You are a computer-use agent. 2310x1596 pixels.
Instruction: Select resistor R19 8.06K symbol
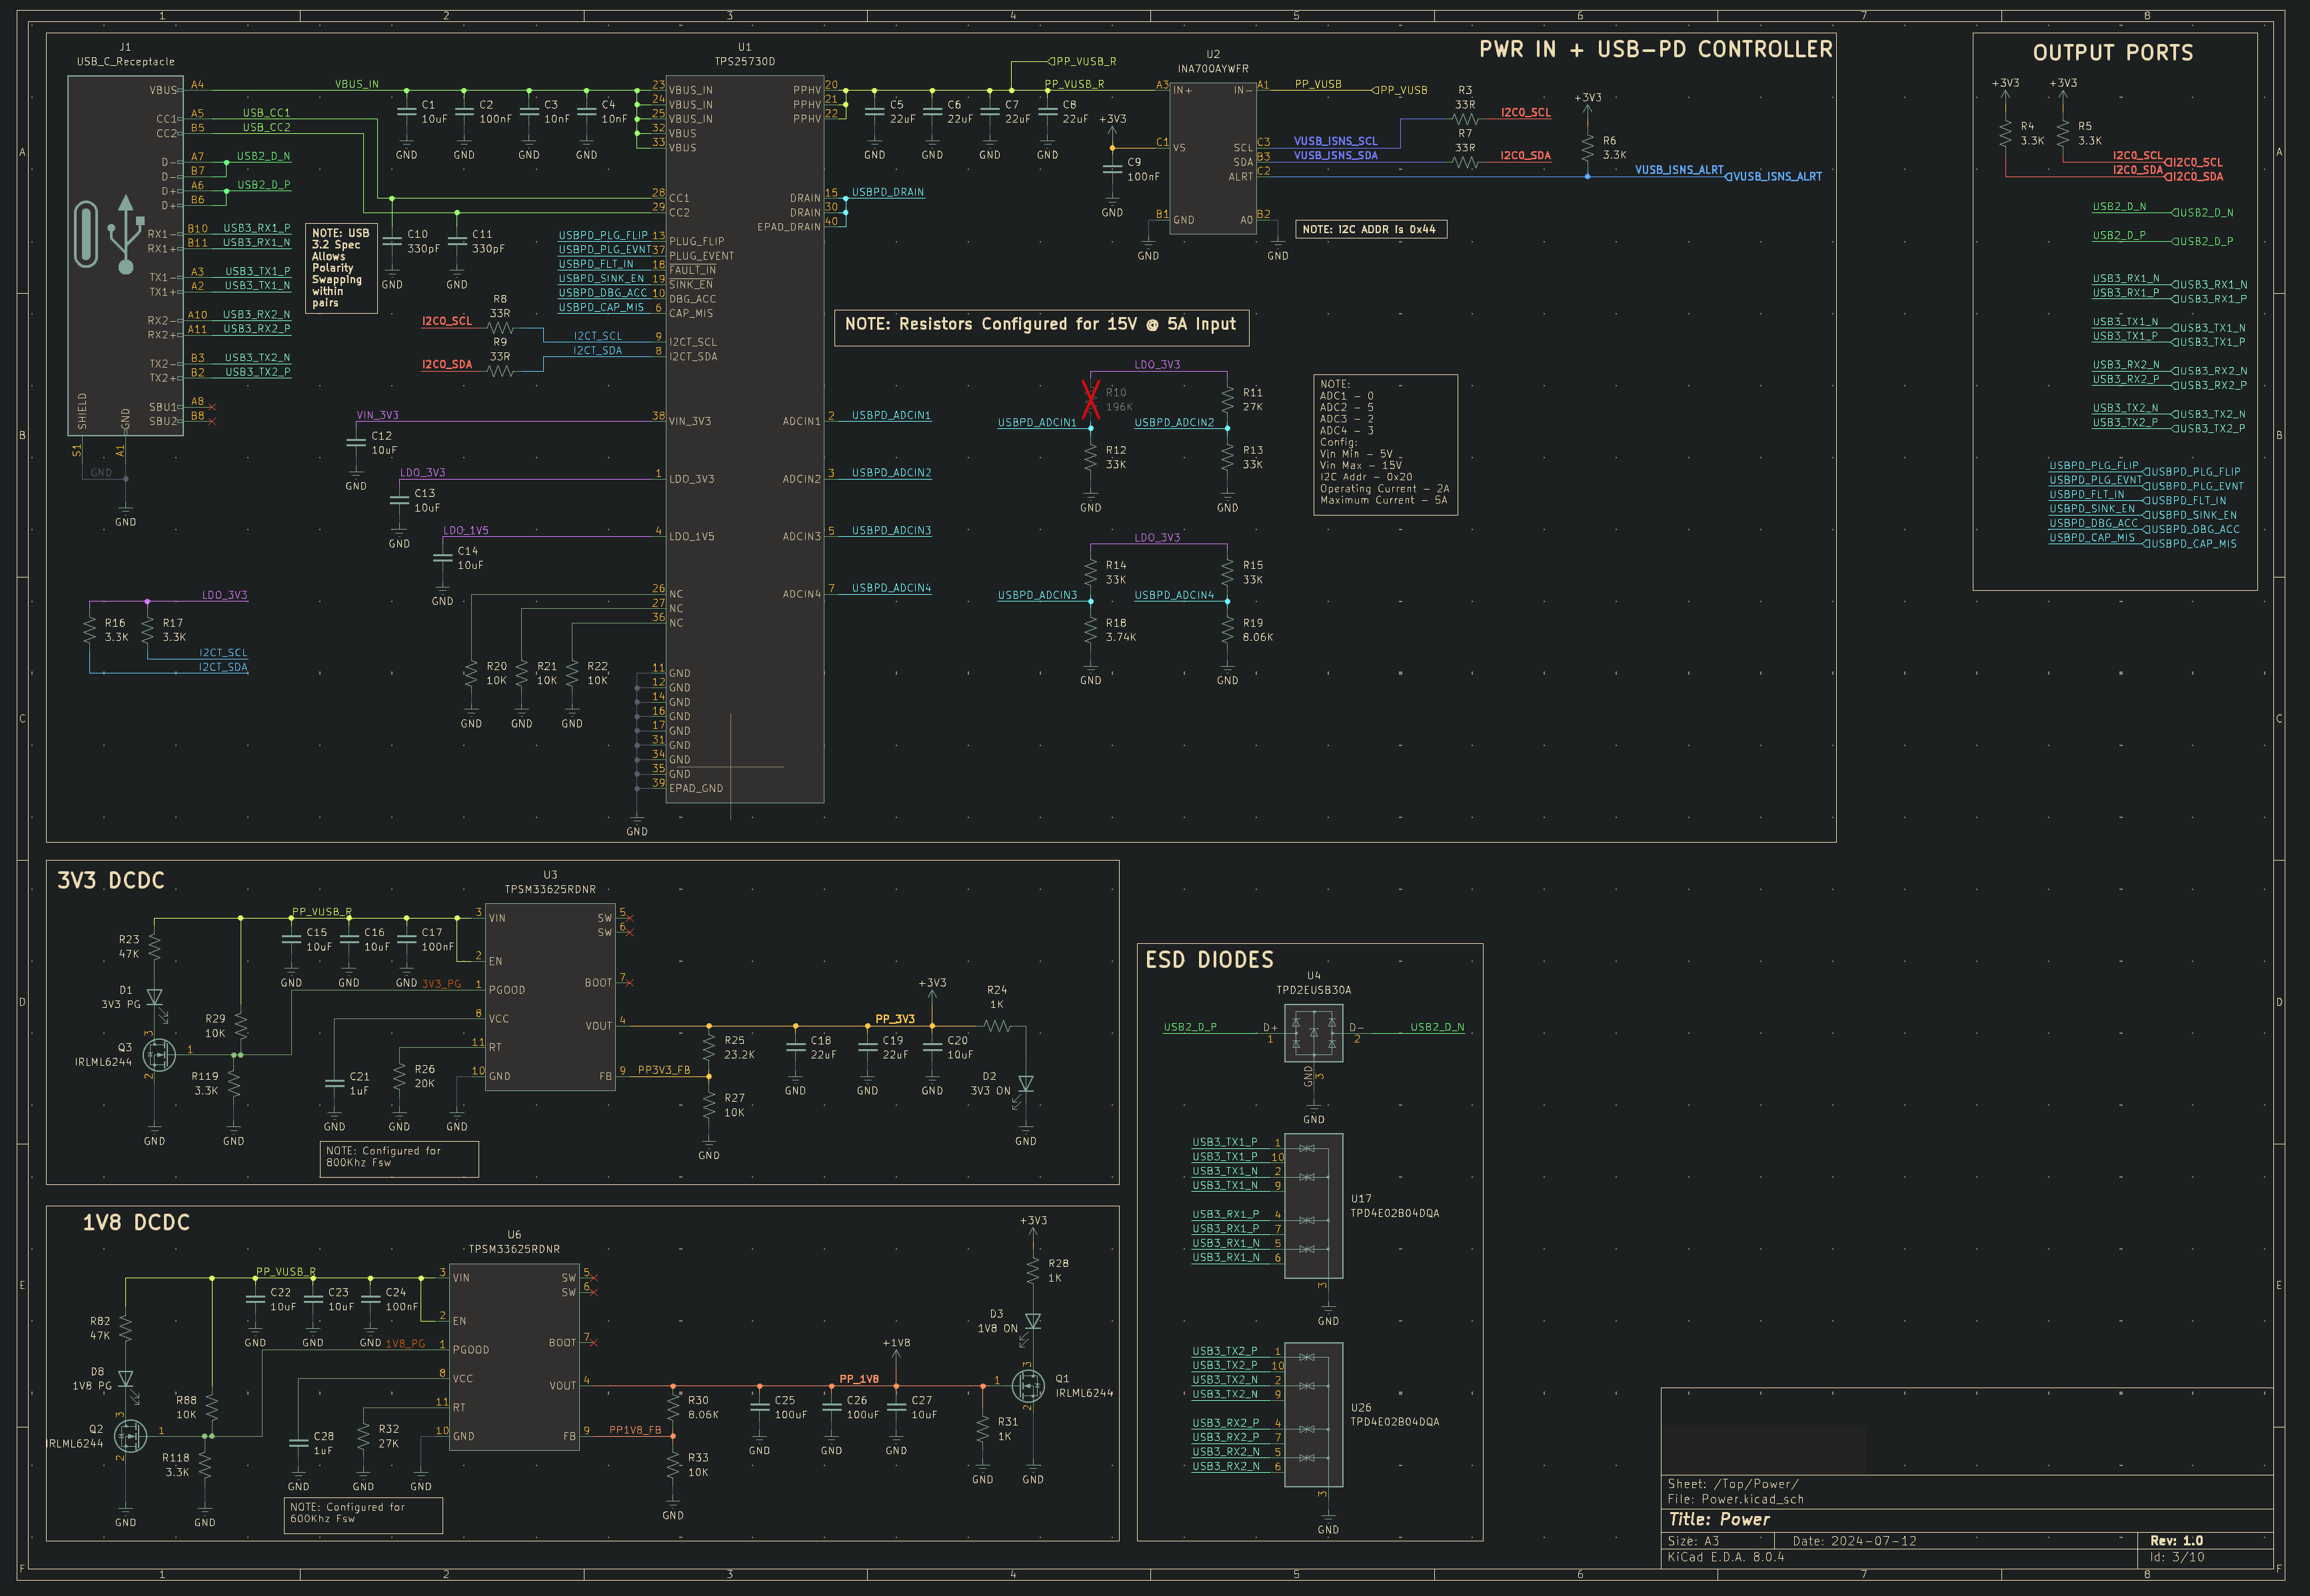tap(1228, 629)
